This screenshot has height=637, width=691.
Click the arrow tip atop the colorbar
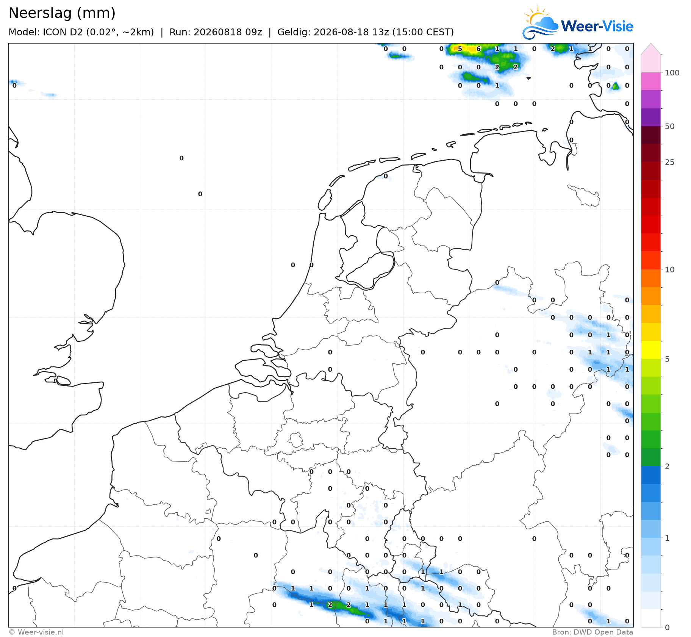coord(651,49)
